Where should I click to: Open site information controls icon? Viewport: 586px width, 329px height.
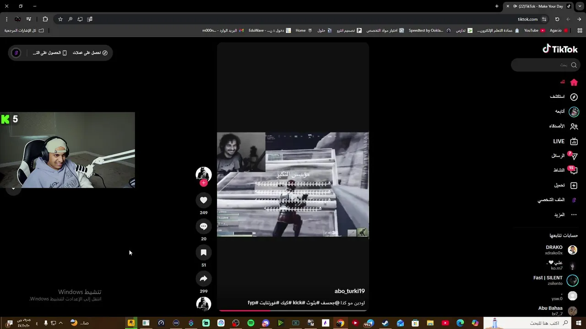pyautogui.click(x=544, y=19)
